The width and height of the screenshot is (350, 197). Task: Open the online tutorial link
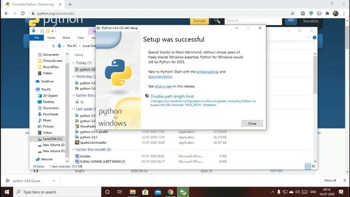(207, 72)
